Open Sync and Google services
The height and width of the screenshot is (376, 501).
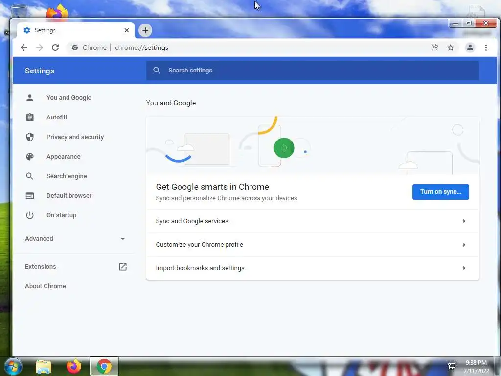point(313,221)
